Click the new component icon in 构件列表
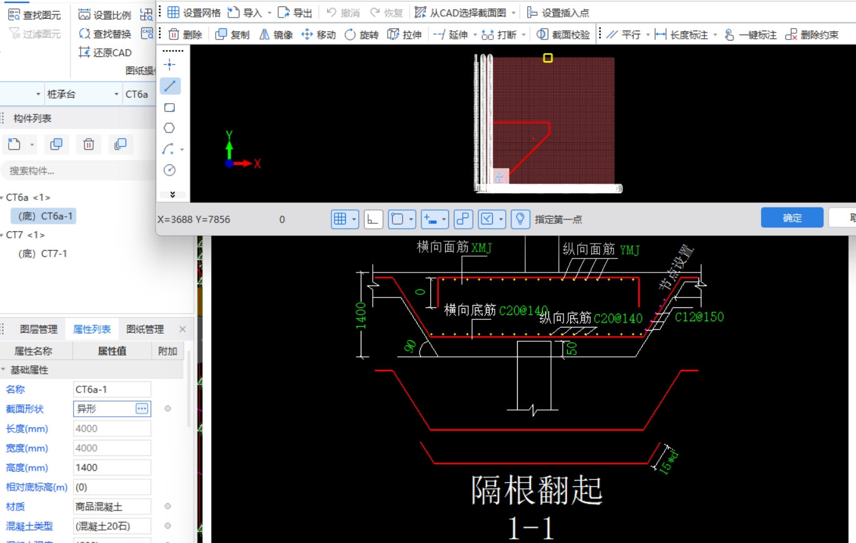 [x=14, y=144]
